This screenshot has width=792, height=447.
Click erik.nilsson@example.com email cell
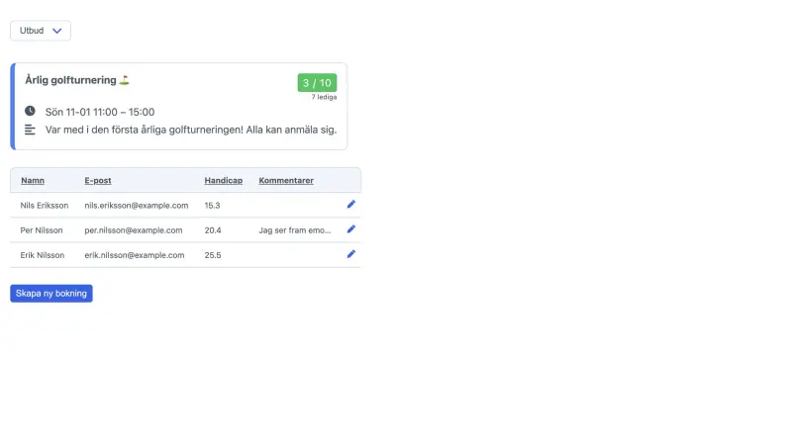135,255
